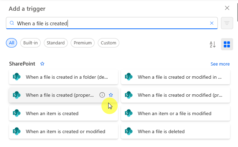This screenshot has width=238, height=147.
Task: Click SharePoint icon on When a file is deleted
Action: (x=128, y=131)
